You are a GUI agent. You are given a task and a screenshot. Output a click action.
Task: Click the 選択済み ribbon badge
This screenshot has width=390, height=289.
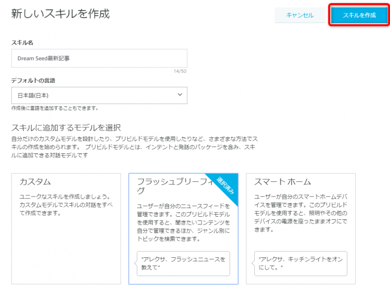click(225, 186)
